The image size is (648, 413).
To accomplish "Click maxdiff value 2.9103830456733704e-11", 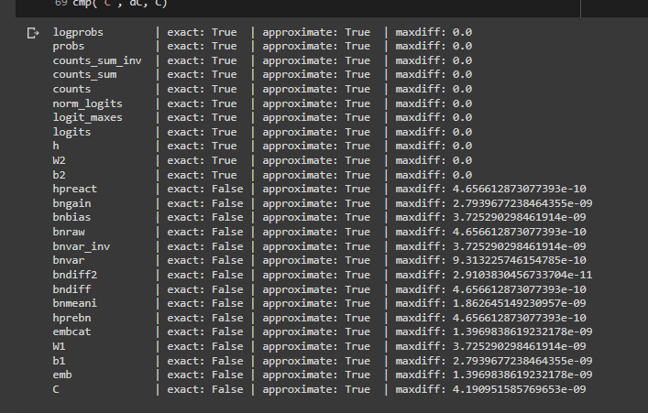I will pyautogui.click(x=522, y=275).
